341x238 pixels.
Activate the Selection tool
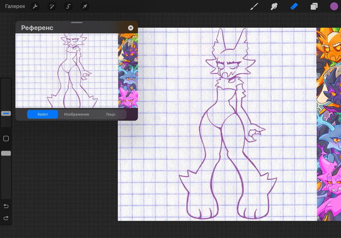click(68, 6)
